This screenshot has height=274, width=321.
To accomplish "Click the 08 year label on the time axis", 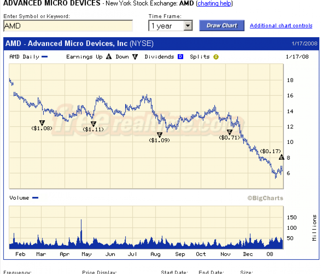I will [270, 254].
